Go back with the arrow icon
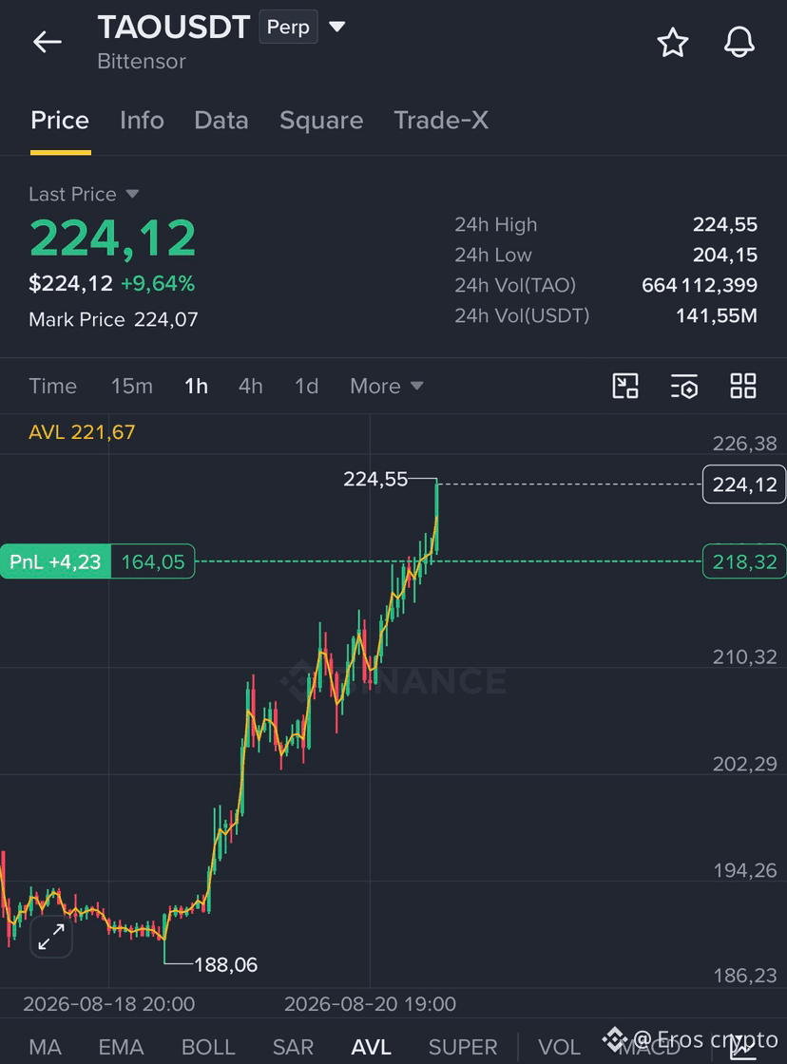787x1064 pixels. [48, 42]
